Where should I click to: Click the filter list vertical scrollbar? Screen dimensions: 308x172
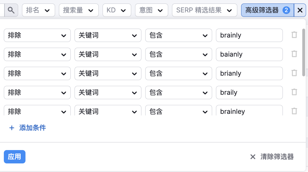click(x=304, y=52)
